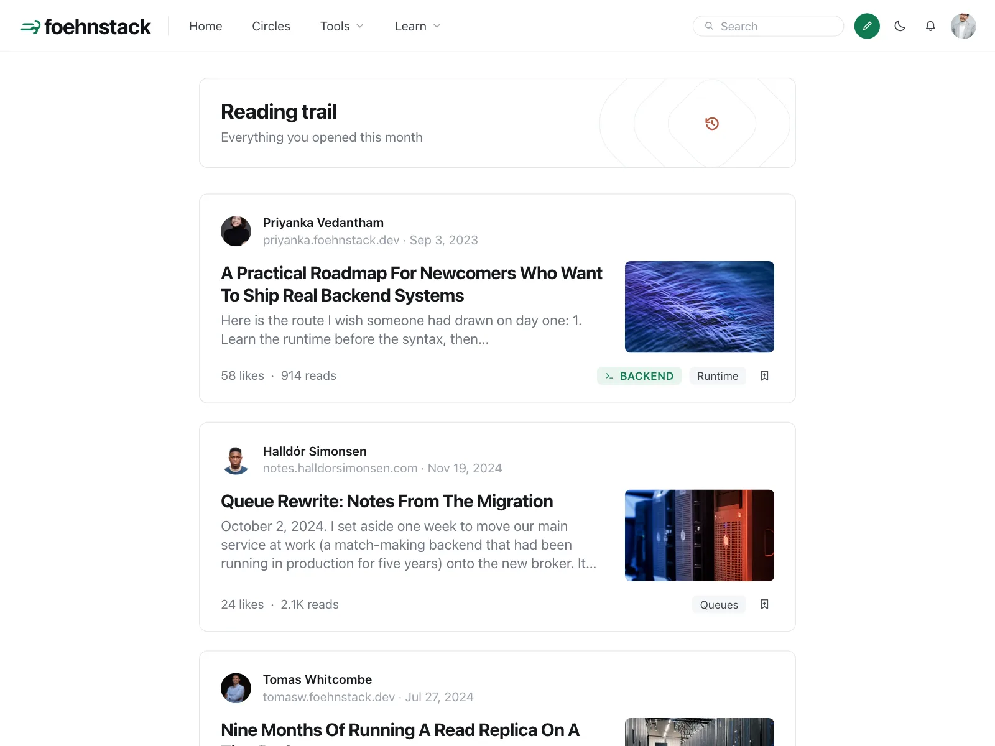Open article Queue Rewrite: Notes From The Migration
The image size is (995, 746).
click(387, 501)
